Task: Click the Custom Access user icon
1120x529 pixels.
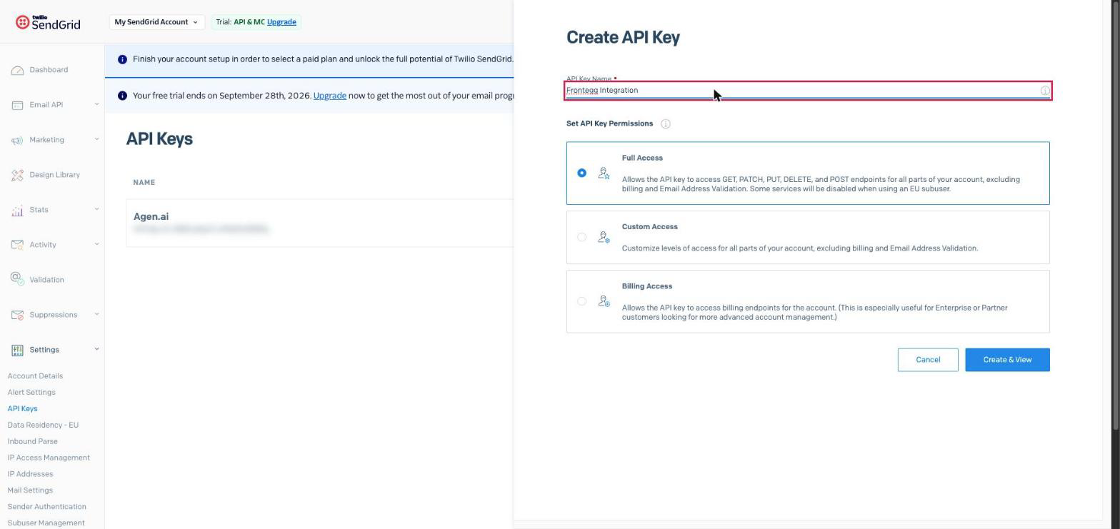Action: point(604,237)
